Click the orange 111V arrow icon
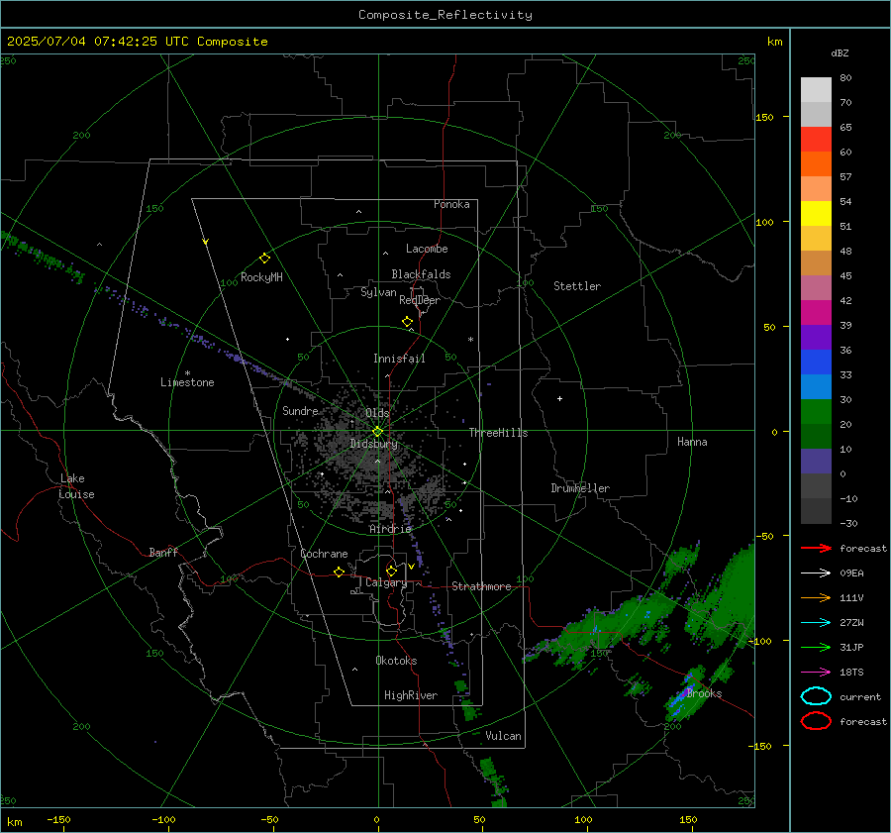Viewport: 891px width, 833px height. (x=816, y=597)
